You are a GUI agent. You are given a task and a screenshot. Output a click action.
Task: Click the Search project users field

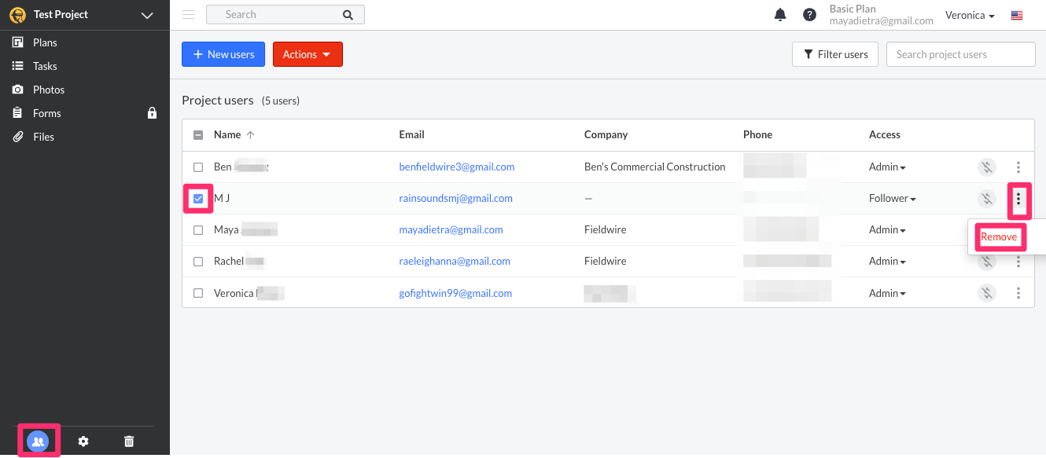(960, 53)
